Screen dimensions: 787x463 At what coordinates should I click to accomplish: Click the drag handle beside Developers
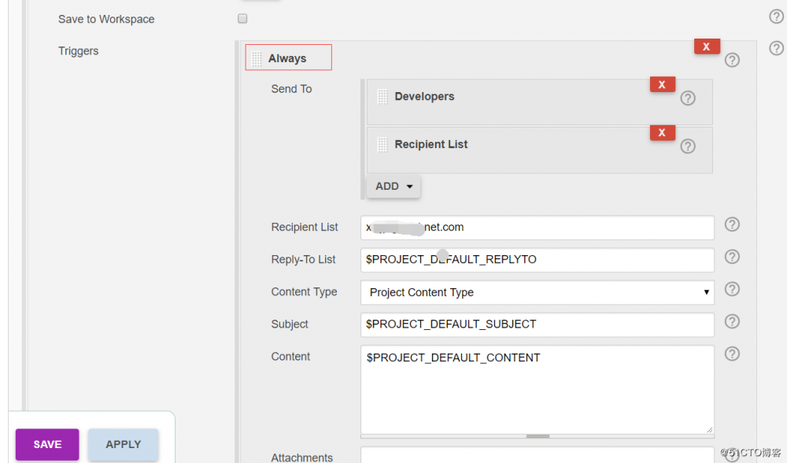(382, 96)
